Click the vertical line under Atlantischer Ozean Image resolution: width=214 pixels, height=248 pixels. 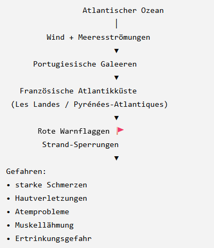[117, 24]
